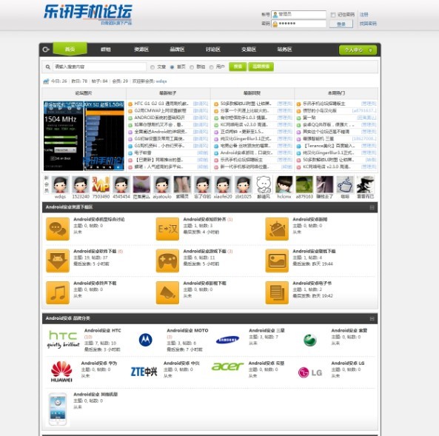Open the 群组 navigation tab

point(106,50)
